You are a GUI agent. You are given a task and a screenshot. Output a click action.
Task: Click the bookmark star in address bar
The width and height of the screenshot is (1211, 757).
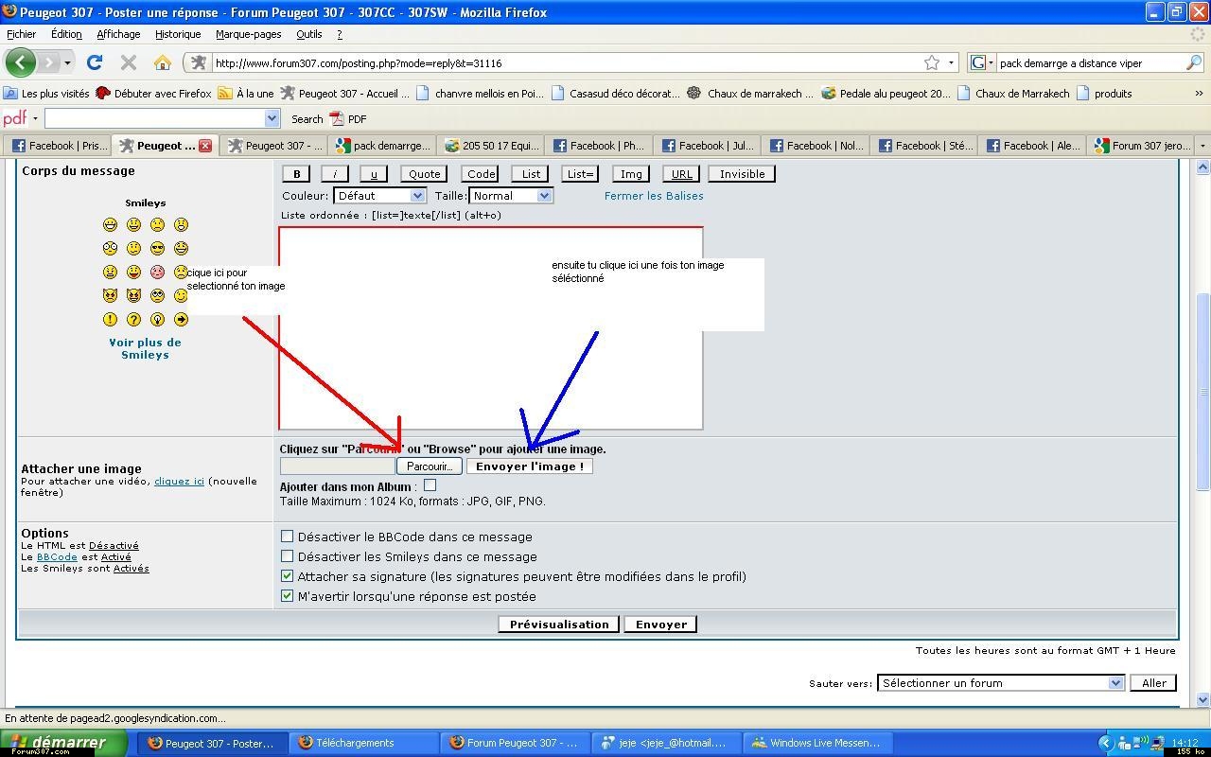pyautogui.click(x=932, y=62)
